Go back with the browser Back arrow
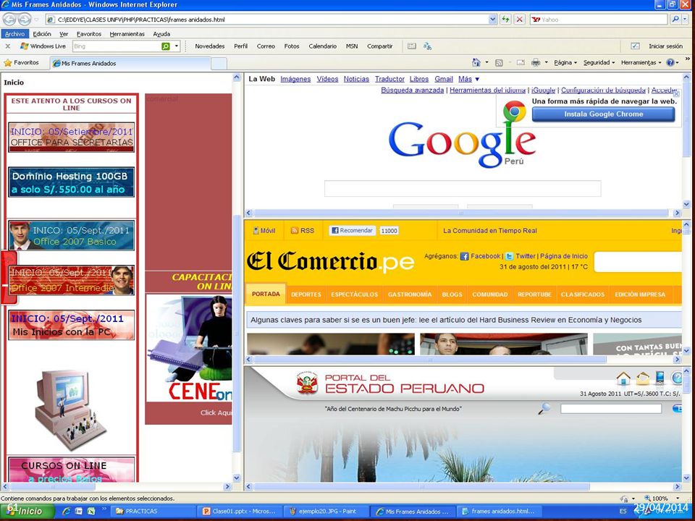The image size is (695, 521). 9,20
